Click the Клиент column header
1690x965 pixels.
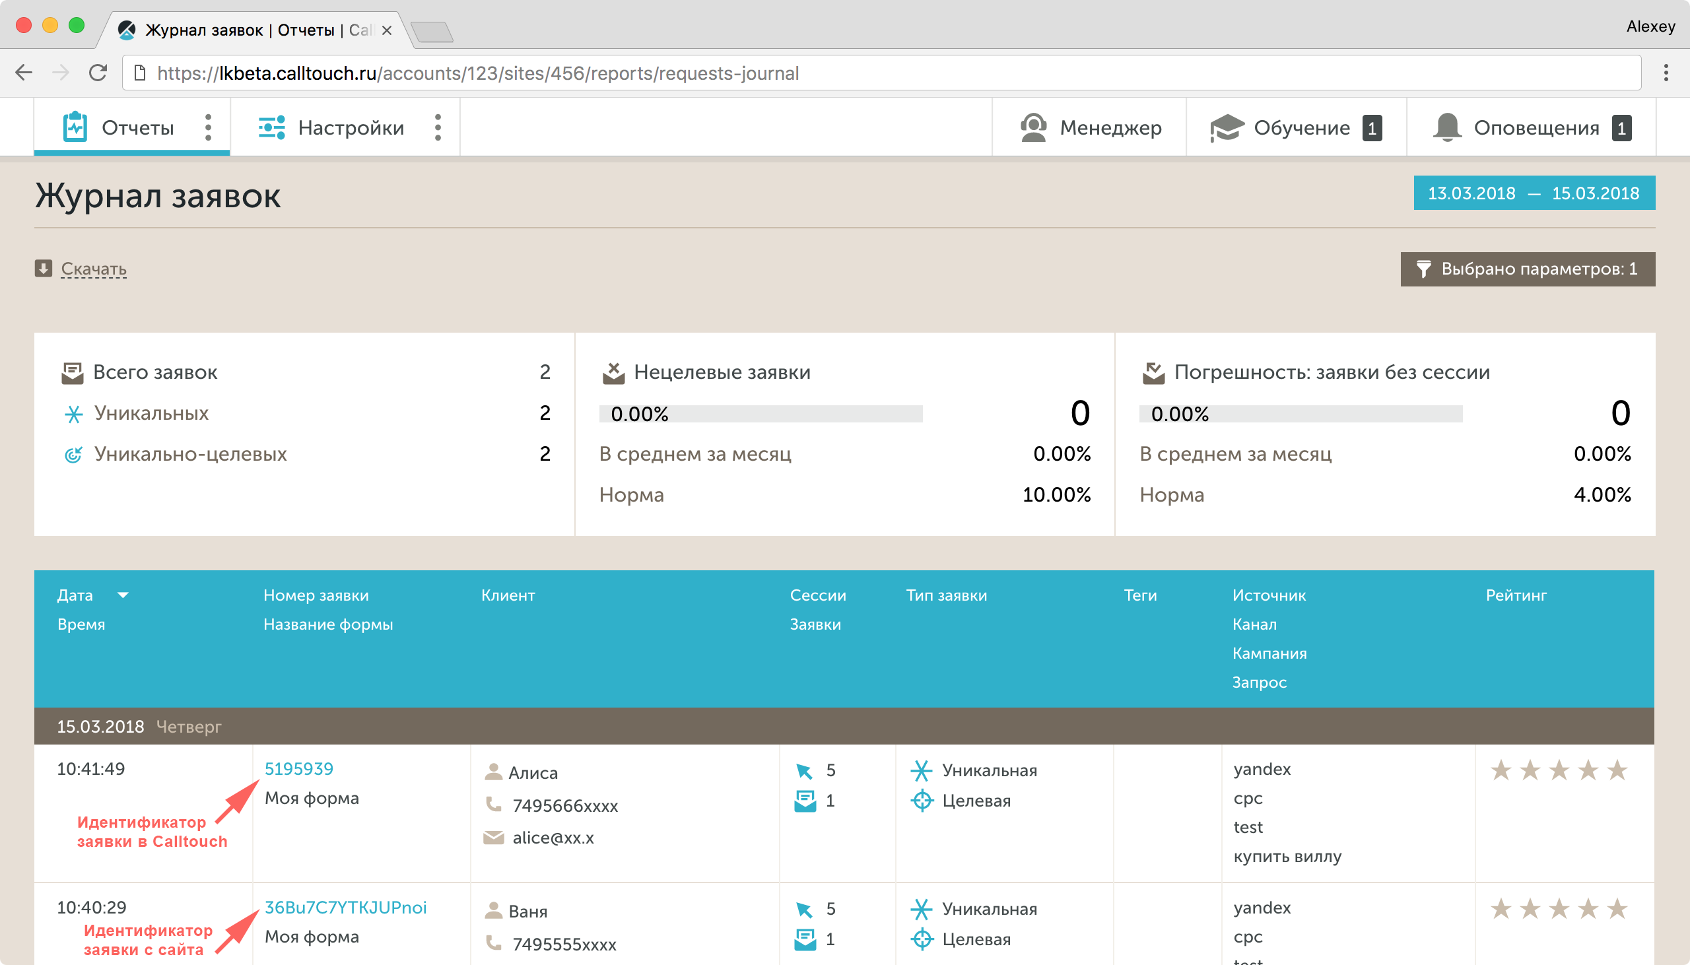(x=508, y=595)
